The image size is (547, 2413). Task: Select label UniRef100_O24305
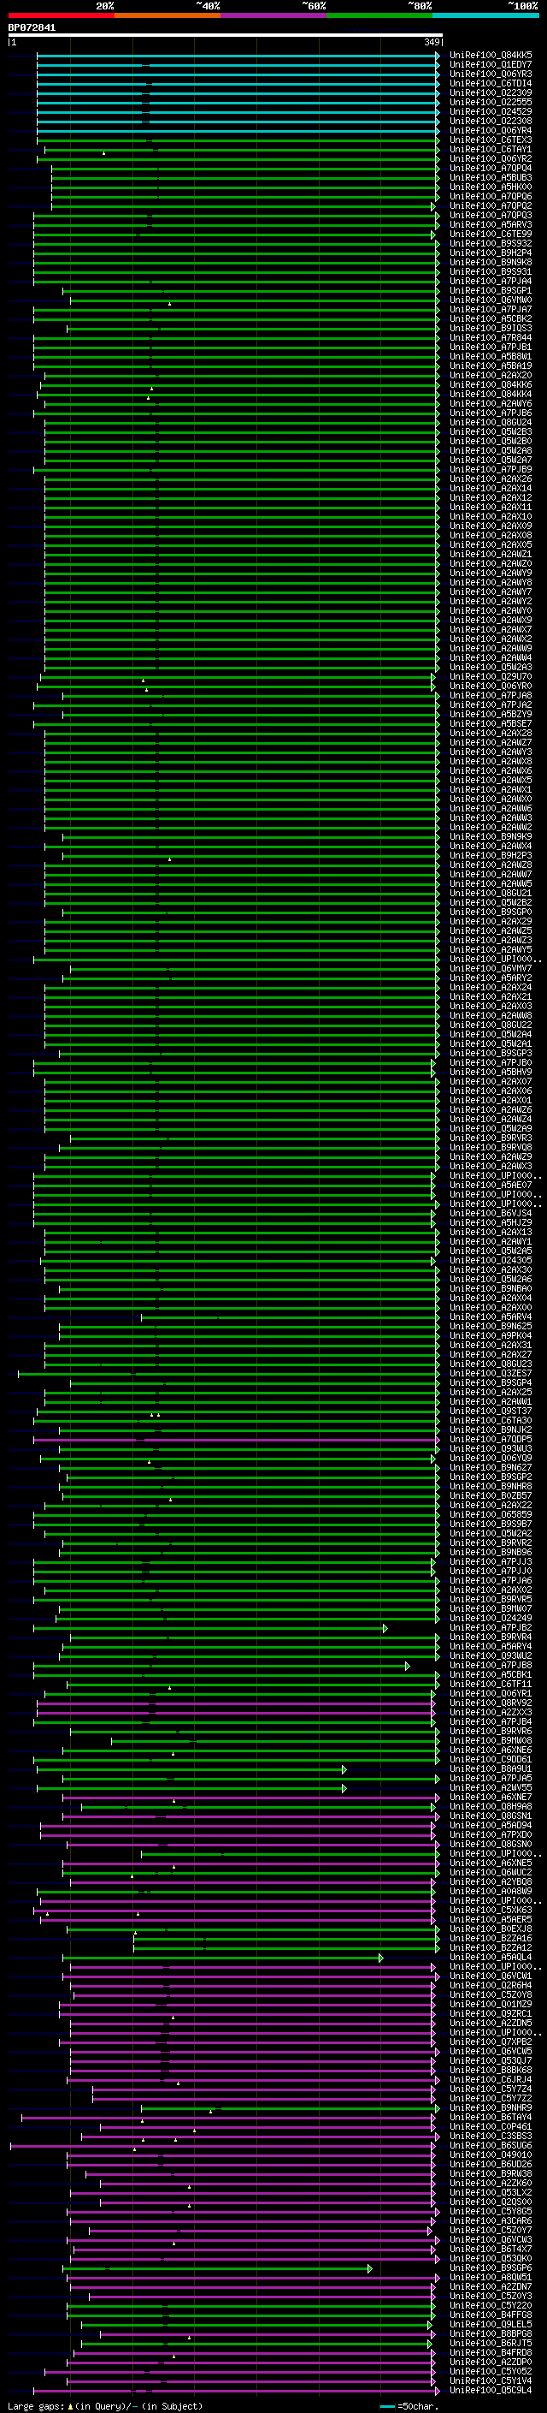coord(490,1260)
